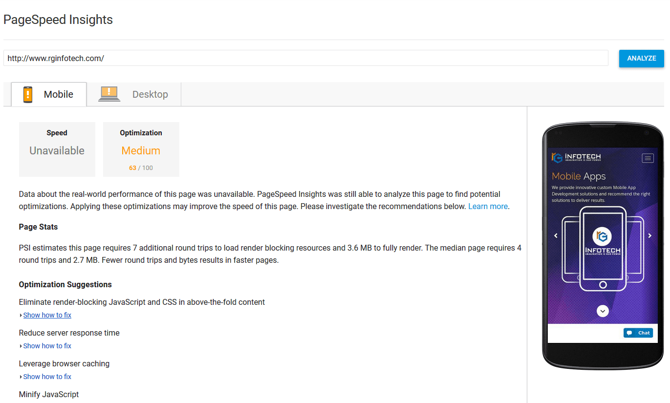
Task: Click the Speed Unavailable card
Action: click(x=57, y=149)
